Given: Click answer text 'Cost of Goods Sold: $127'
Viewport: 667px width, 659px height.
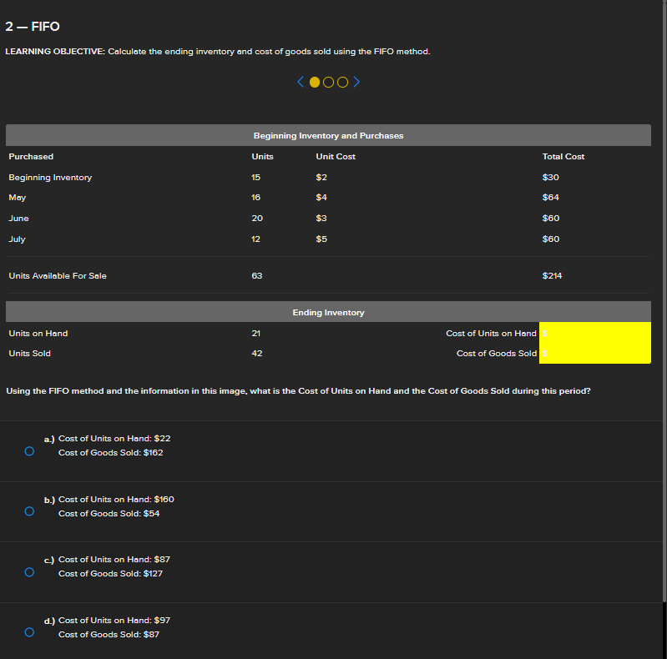Looking at the screenshot, I should click(x=110, y=574).
